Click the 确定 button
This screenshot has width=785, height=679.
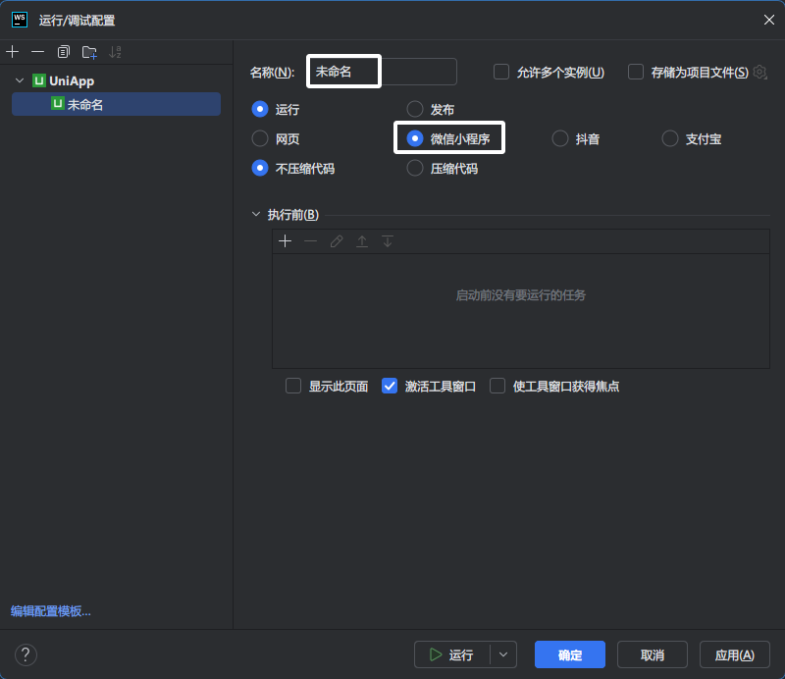(x=569, y=654)
